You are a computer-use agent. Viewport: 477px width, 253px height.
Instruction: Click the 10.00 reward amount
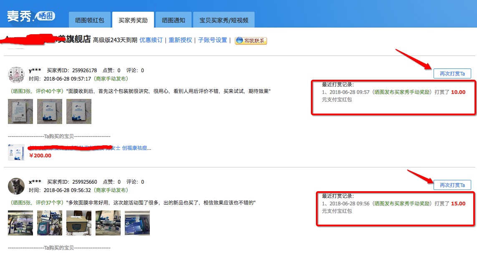(x=458, y=92)
